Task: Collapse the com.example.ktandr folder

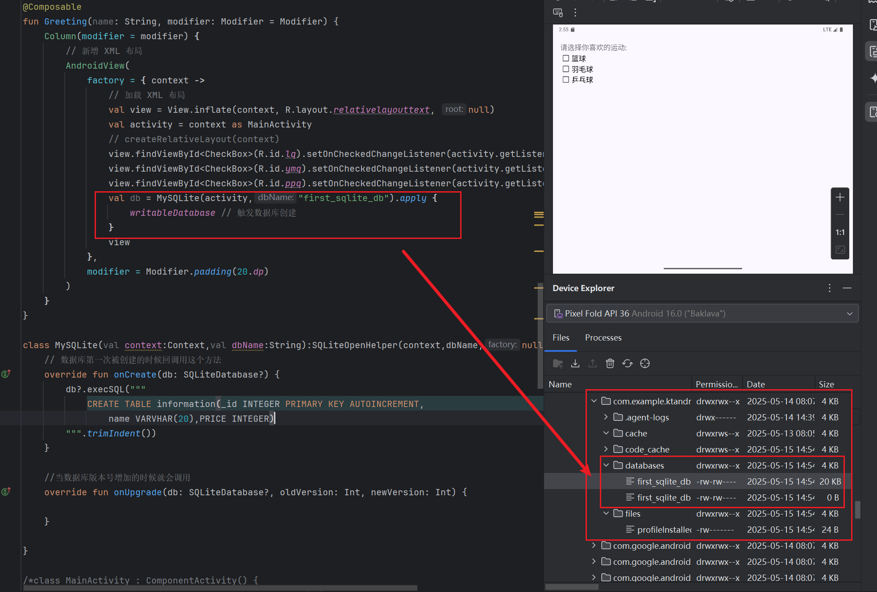Action: (594, 401)
